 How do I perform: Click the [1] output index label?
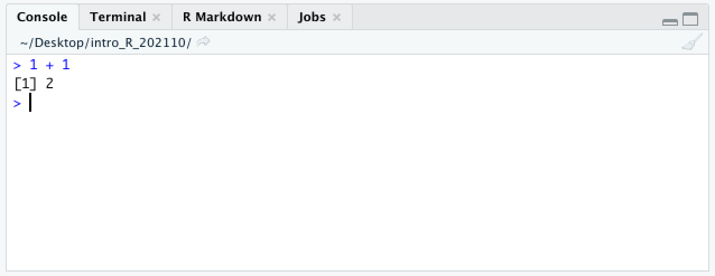click(24, 84)
